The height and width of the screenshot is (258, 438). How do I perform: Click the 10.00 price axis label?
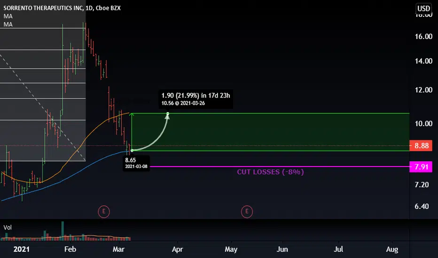423,123
